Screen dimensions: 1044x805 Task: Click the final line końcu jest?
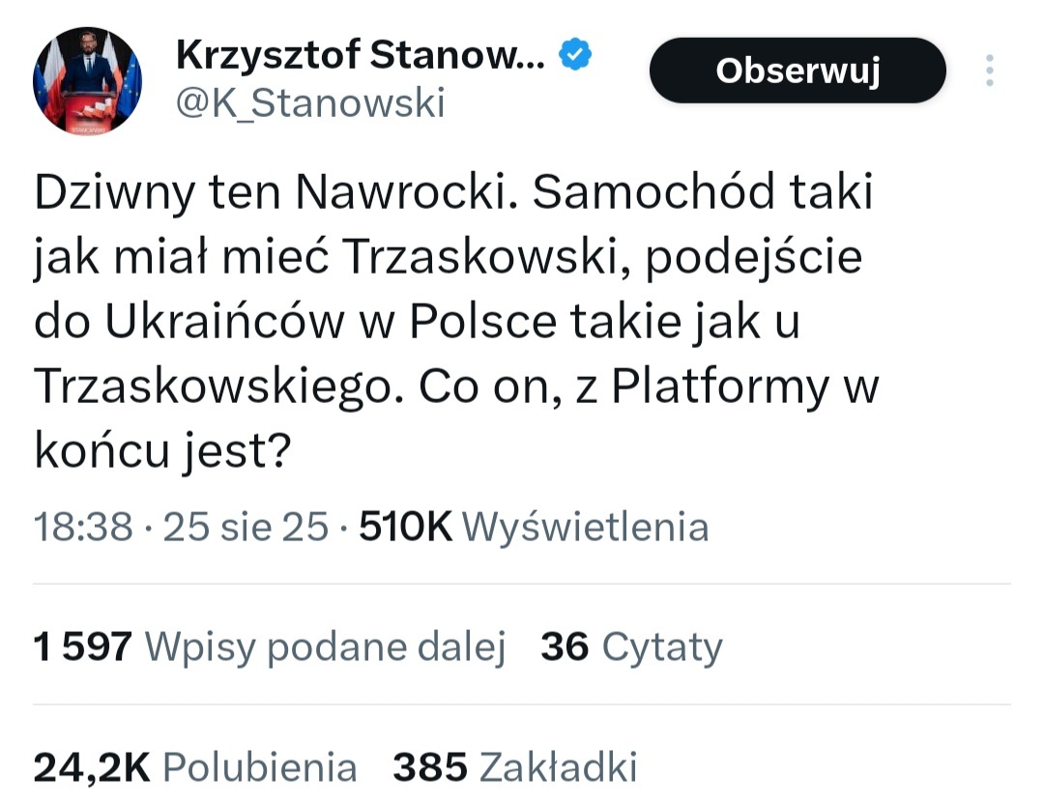pyautogui.click(x=162, y=451)
